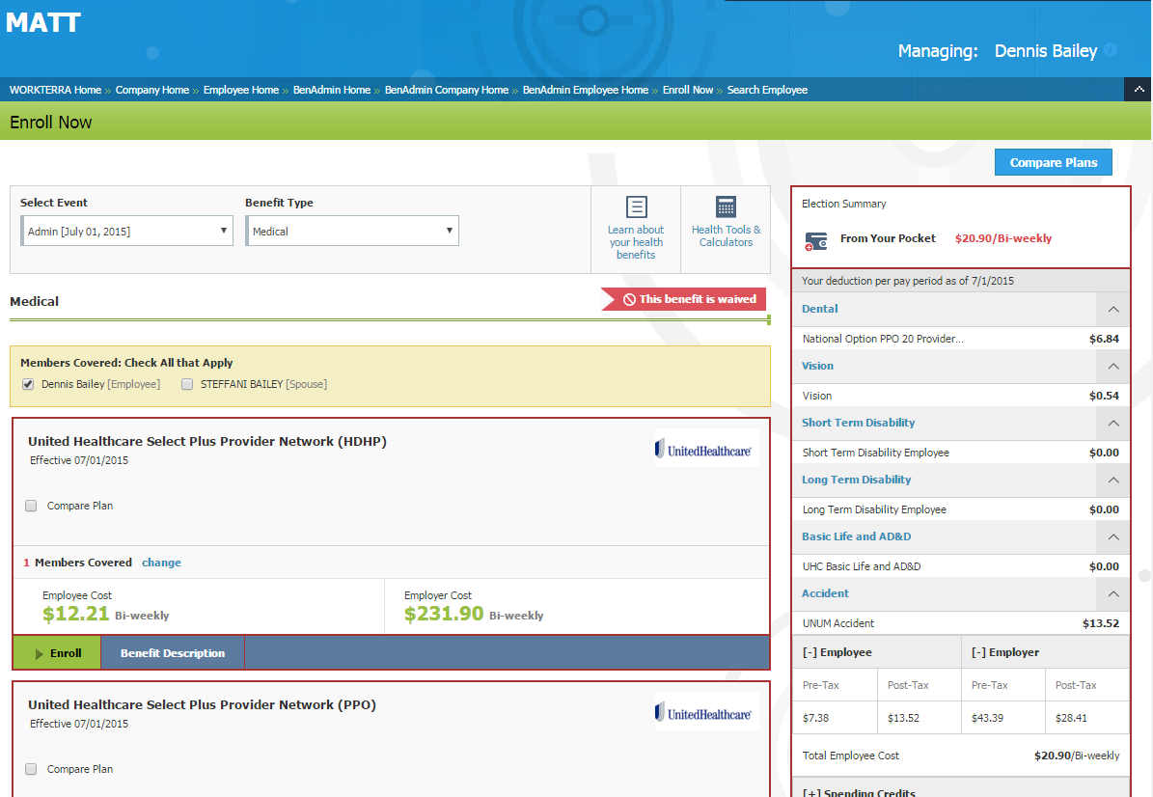The image size is (1153, 797).
Task: Open the Health Tools & Calculators icon
Action: (x=726, y=206)
